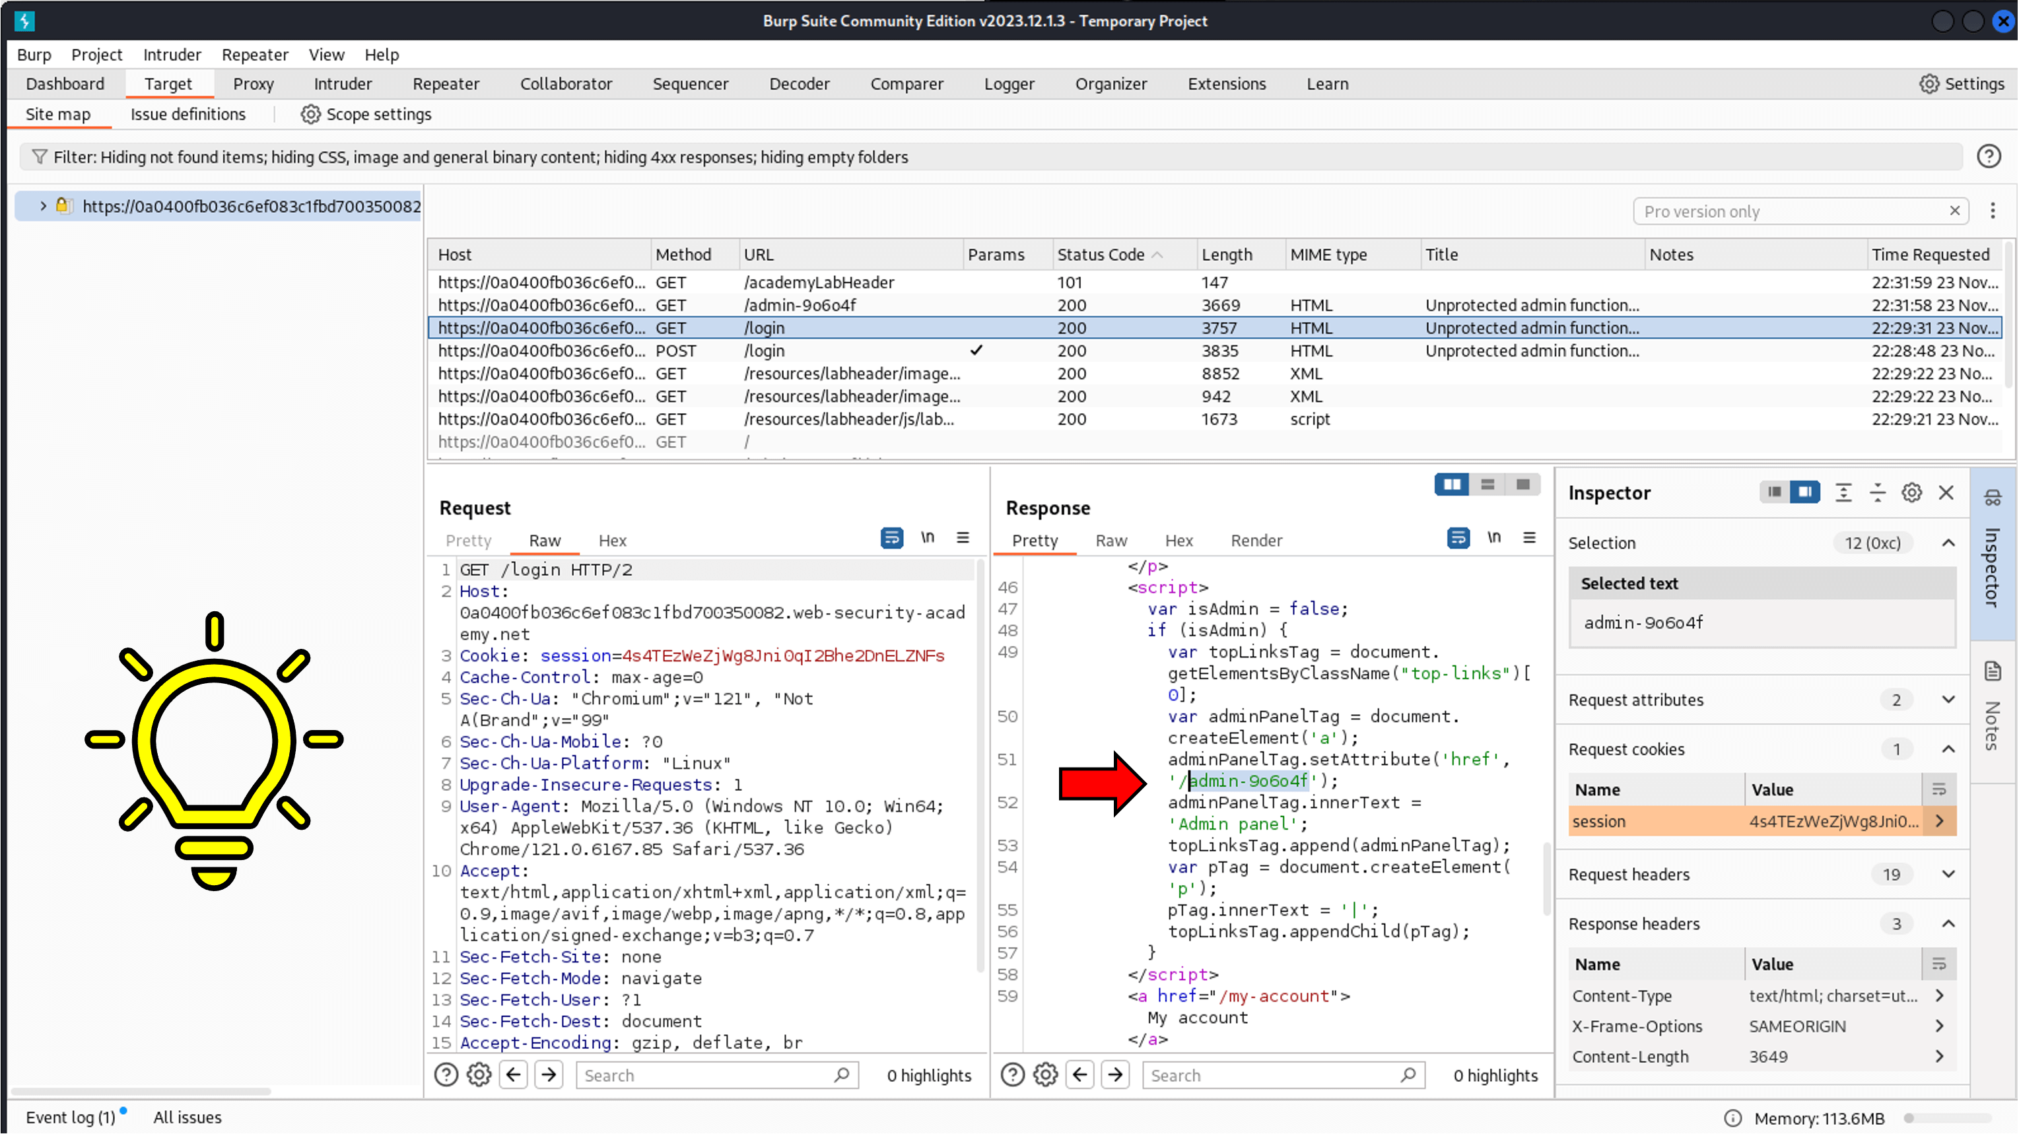This screenshot has width=2019, height=1134.
Task: Dock the Inspector on the left
Action: click(x=1775, y=492)
